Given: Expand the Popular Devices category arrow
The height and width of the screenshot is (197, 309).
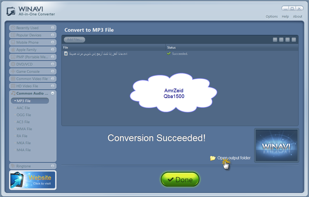Looking at the screenshot, I should click(53, 35).
